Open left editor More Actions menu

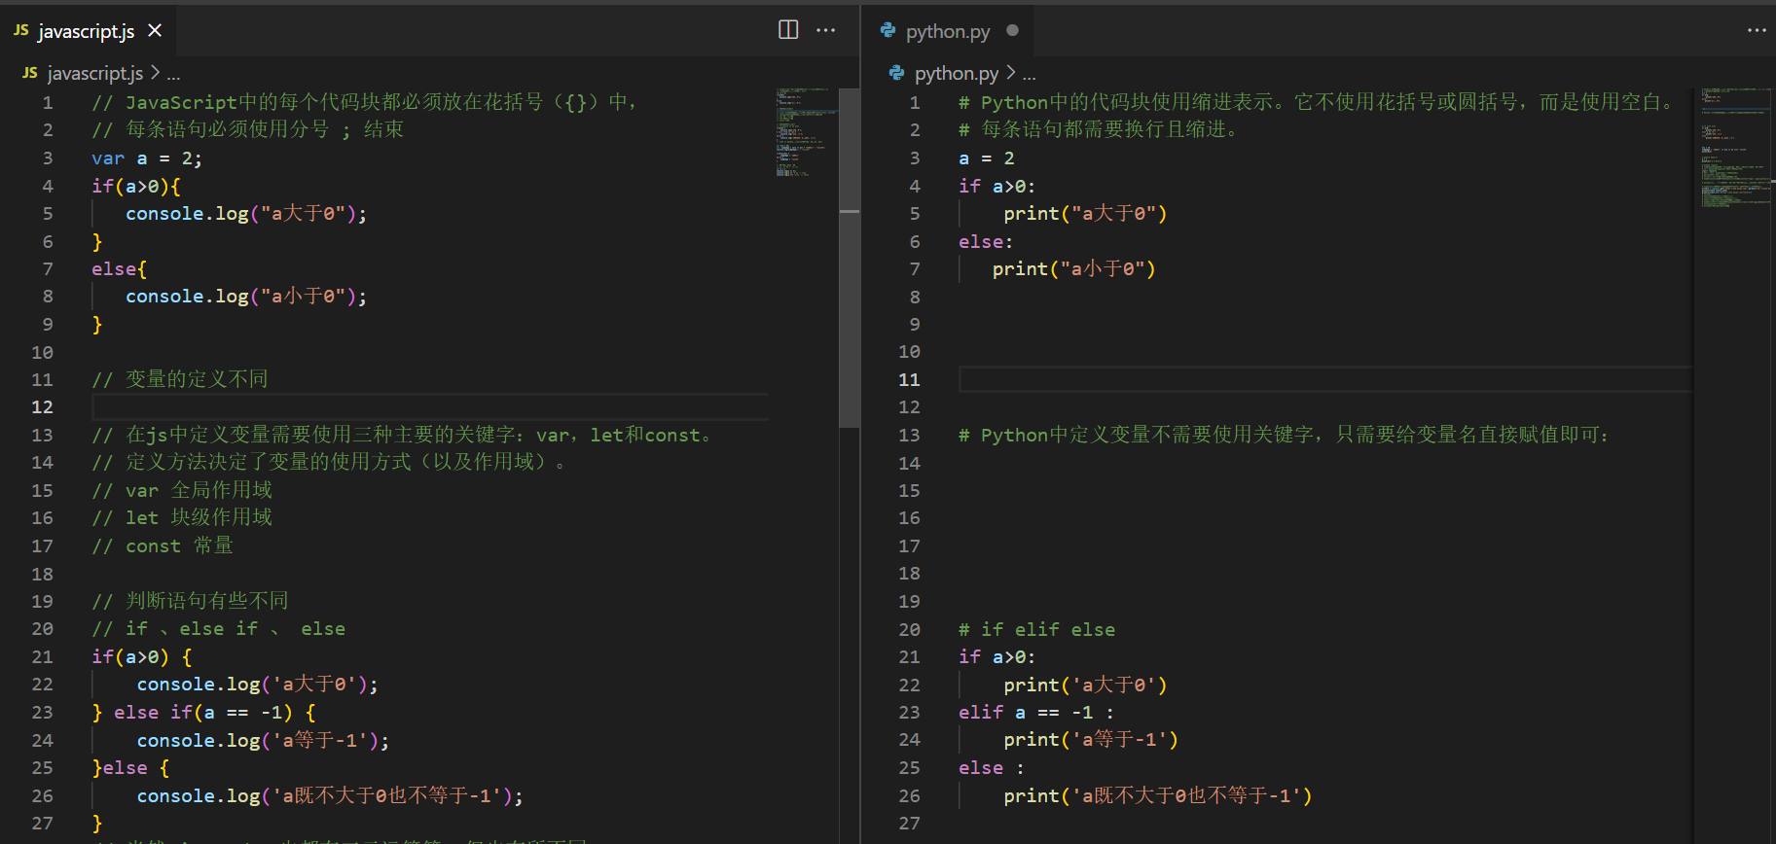826,30
